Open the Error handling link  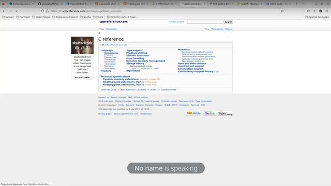pos(135,58)
